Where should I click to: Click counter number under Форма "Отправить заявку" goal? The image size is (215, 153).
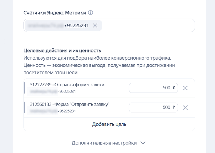click(x=67, y=111)
